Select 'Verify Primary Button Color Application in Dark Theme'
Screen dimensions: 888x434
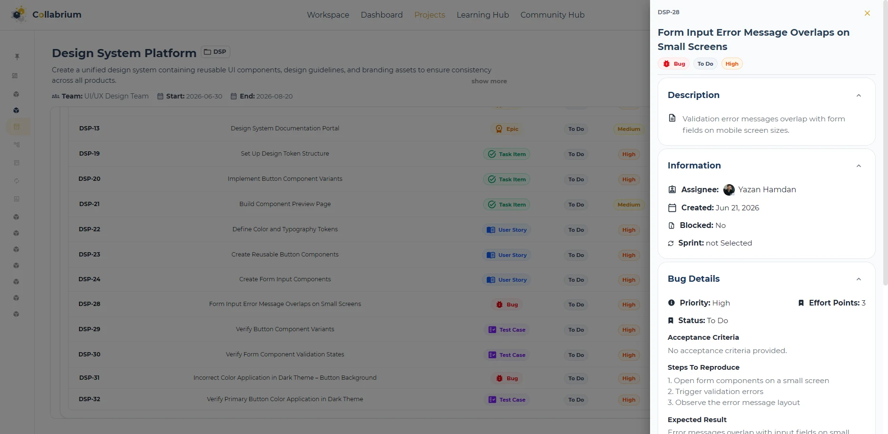coord(285,399)
